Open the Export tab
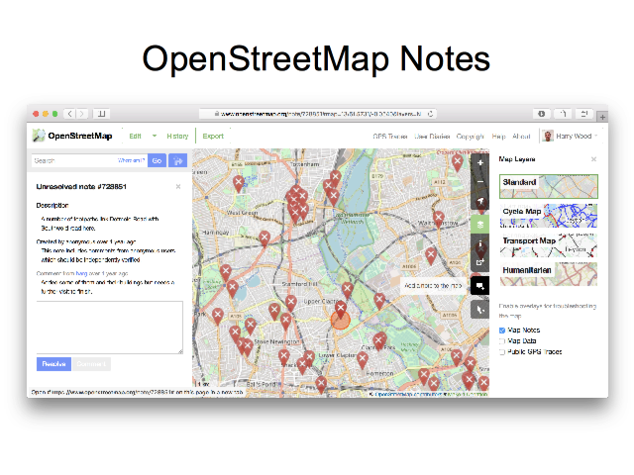The height and width of the screenshot is (475, 634). [x=213, y=137]
